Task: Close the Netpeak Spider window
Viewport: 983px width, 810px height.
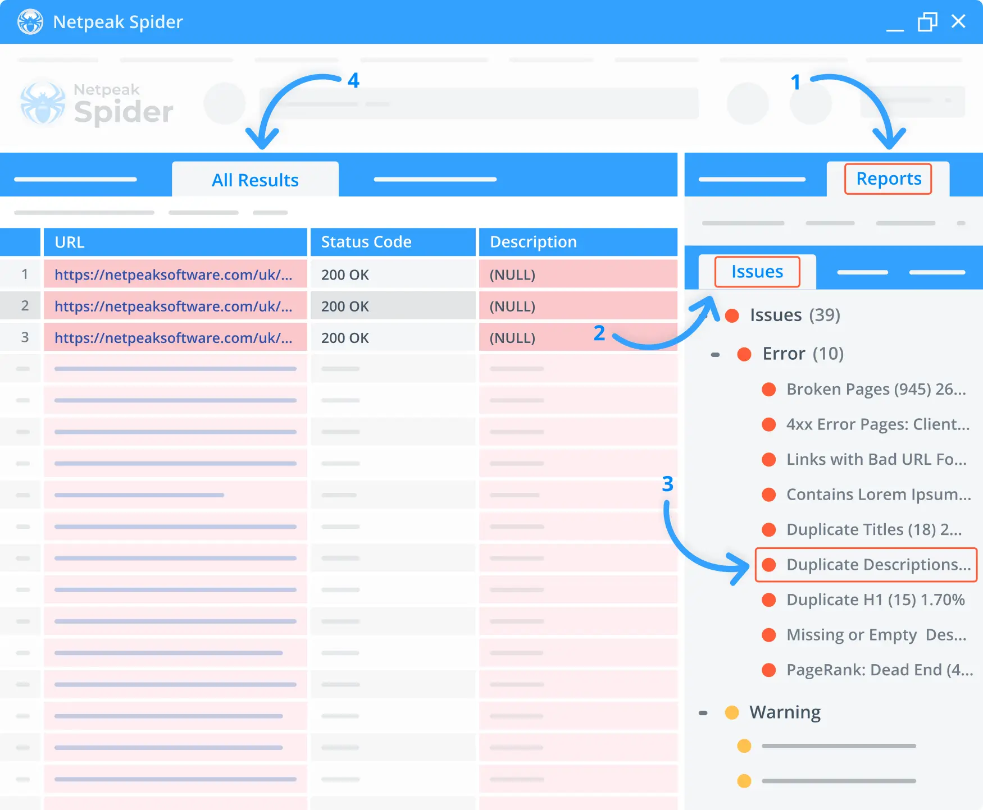Action: click(958, 21)
